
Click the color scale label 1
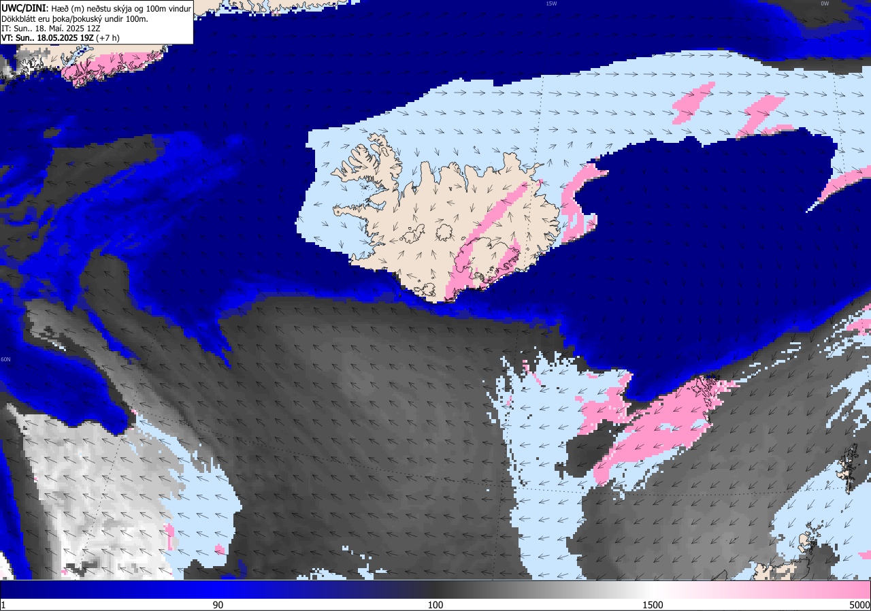tap(3, 605)
